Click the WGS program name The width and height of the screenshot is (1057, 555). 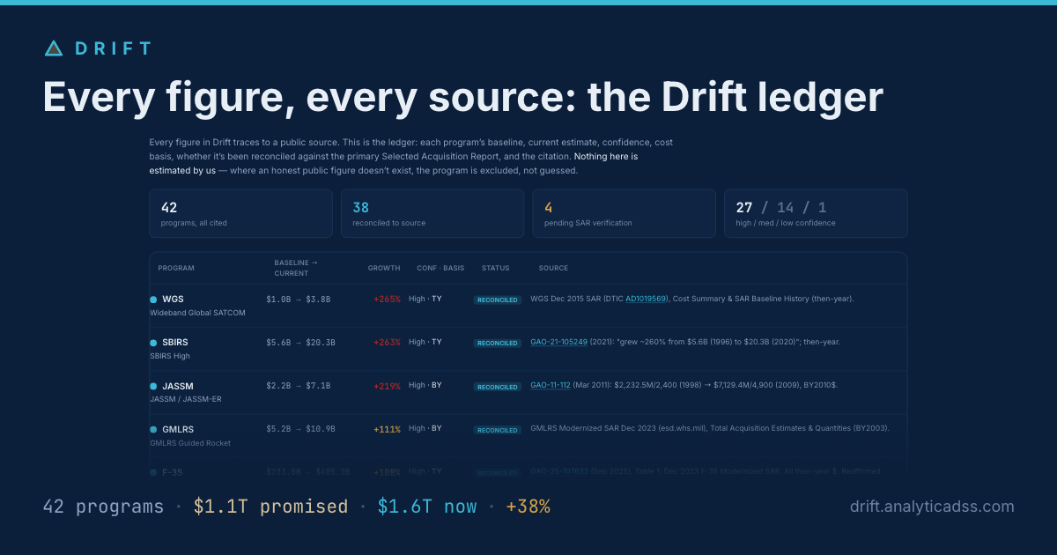(173, 300)
